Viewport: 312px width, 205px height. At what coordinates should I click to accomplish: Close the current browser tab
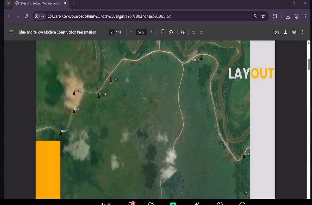pos(65,3)
